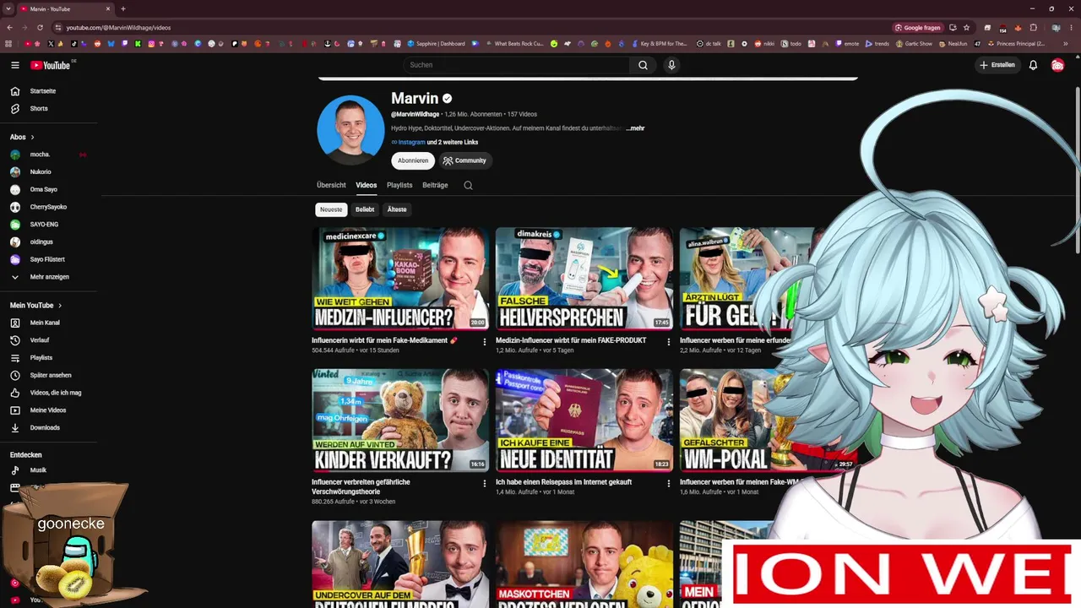The image size is (1081, 608).
Task: Open Später ansehen list
Action: [x=51, y=375]
